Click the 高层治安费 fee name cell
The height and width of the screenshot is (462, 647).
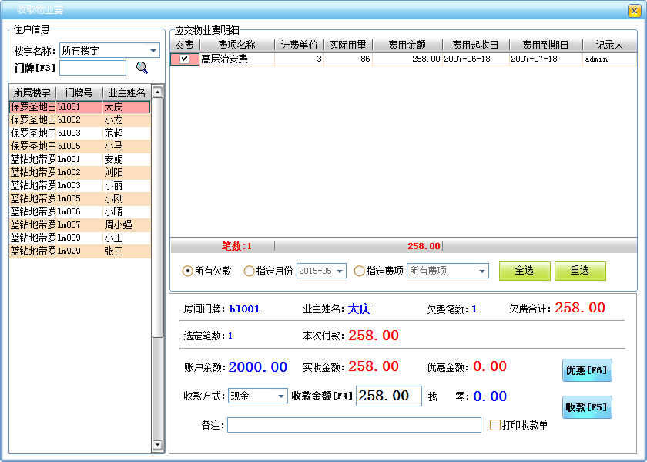237,59
